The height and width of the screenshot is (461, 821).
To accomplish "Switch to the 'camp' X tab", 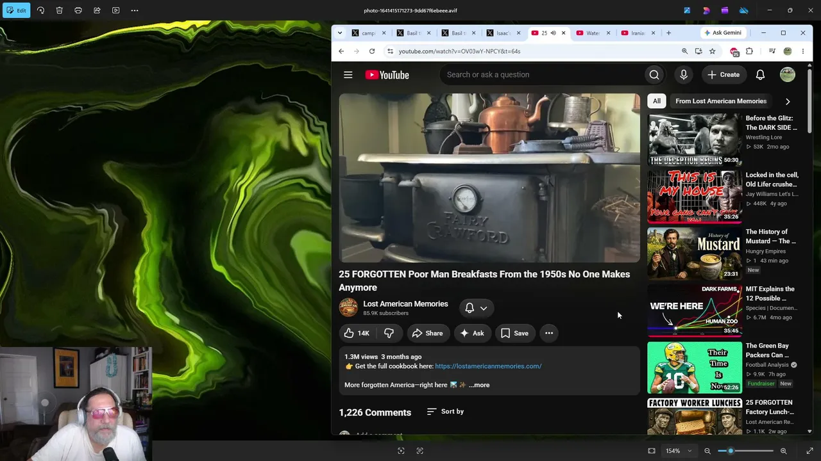I will tap(369, 33).
